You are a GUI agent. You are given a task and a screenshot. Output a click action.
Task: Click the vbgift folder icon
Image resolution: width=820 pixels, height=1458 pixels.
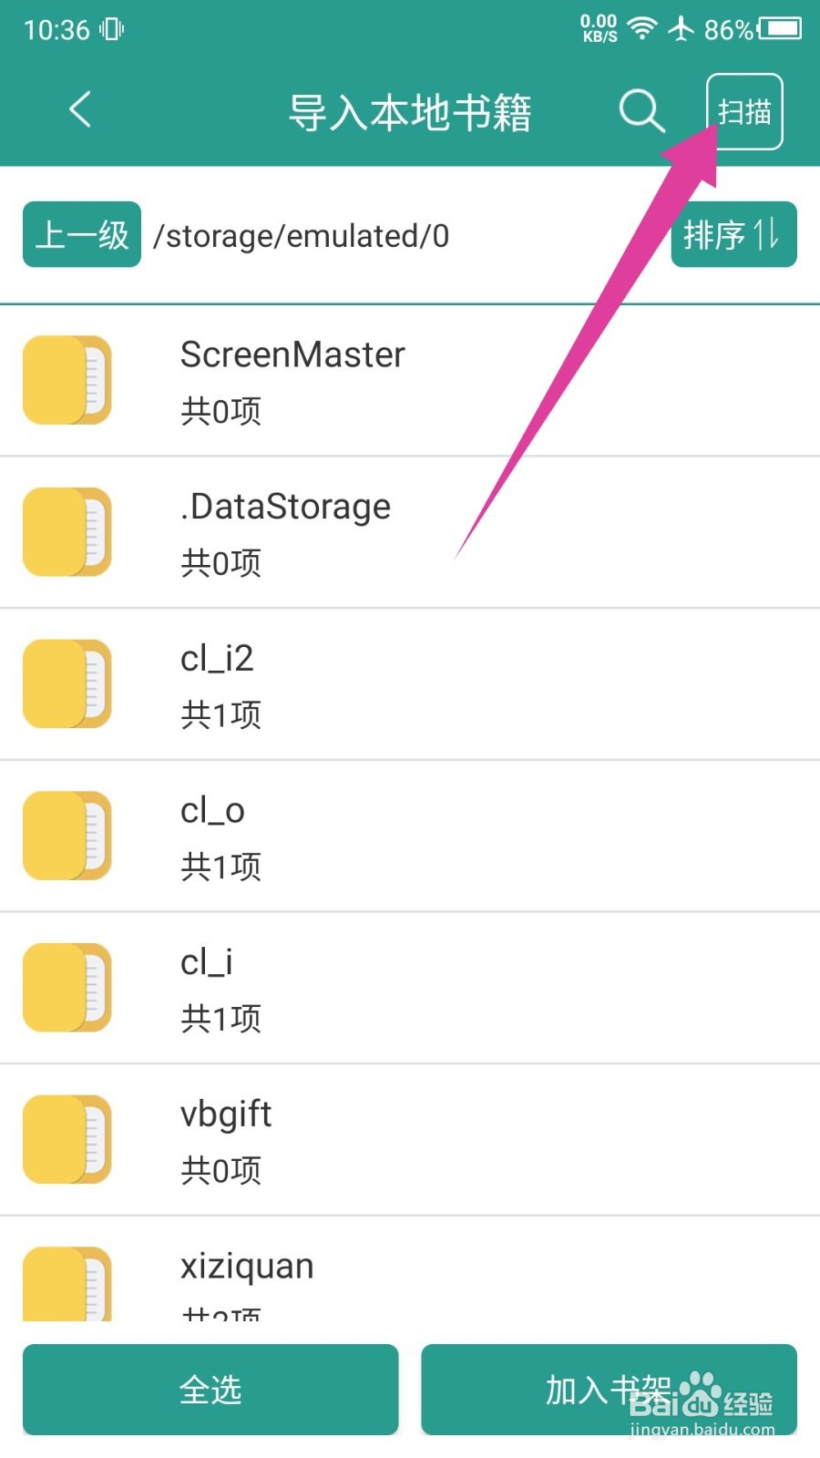(x=67, y=1139)
